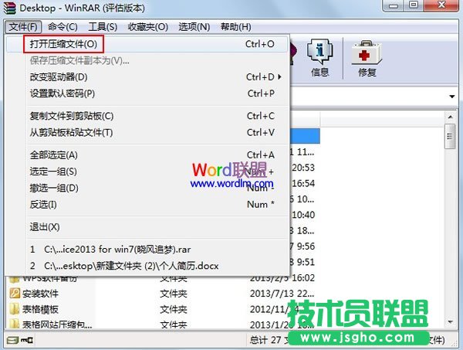
Task: Open the 文件(F) menu
Action: click(23, 27)
